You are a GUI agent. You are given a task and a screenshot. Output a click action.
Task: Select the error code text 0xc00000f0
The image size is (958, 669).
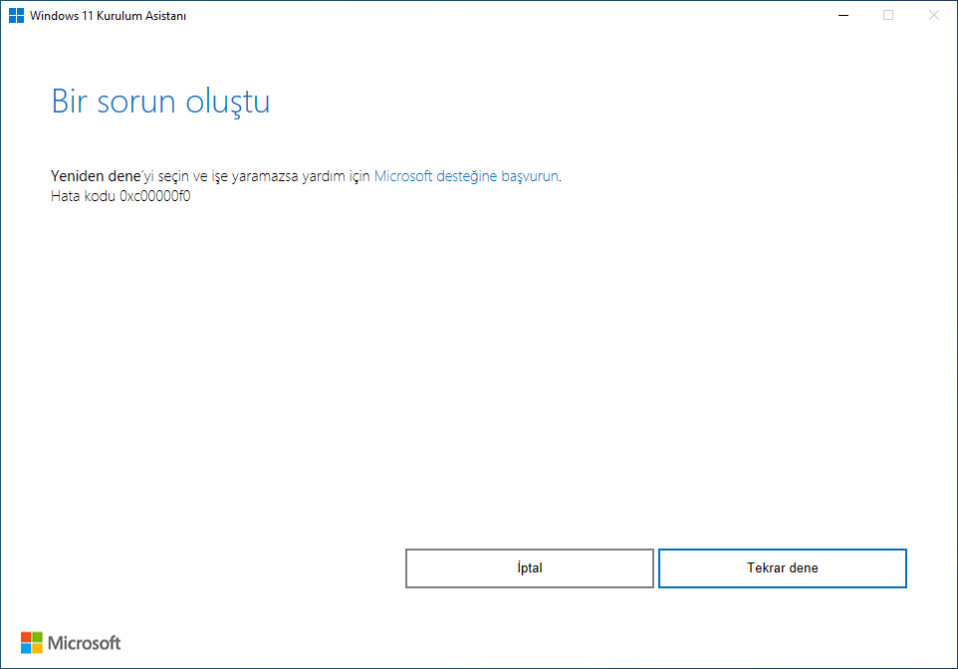[155, 196]
